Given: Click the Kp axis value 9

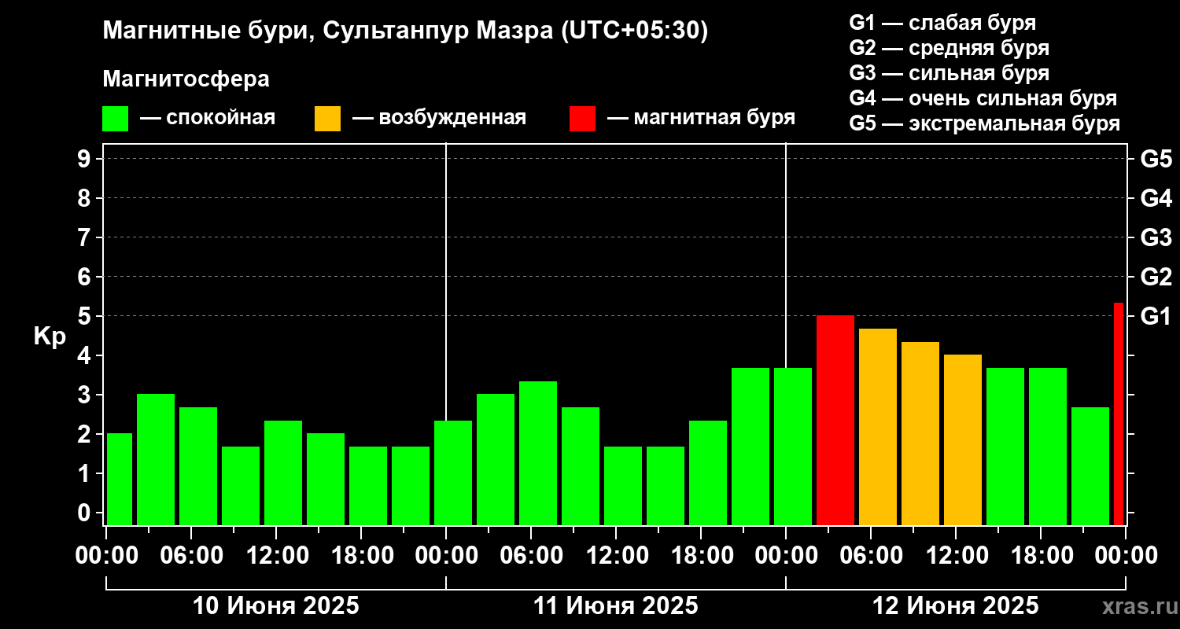Looking at the screenshot, I should [86, 159].
